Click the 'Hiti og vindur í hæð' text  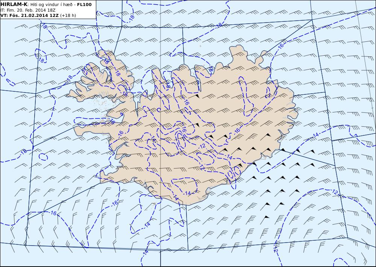pos(51,5)
